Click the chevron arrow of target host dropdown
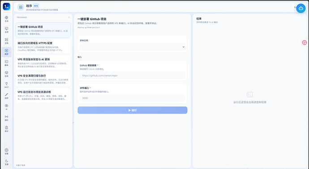309x169 pixels. [183, 47]
